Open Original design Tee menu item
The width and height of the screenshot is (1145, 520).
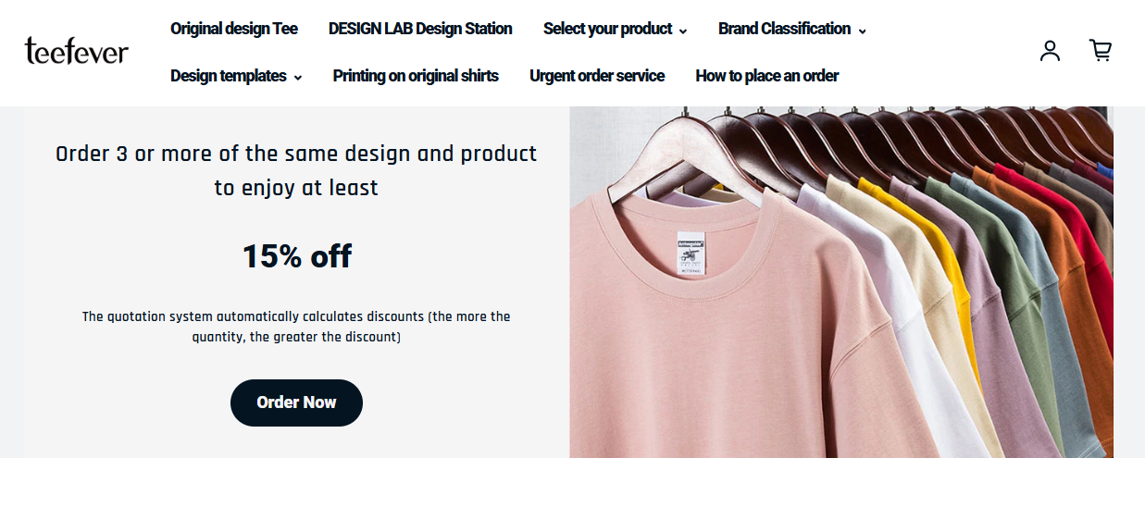234,29
